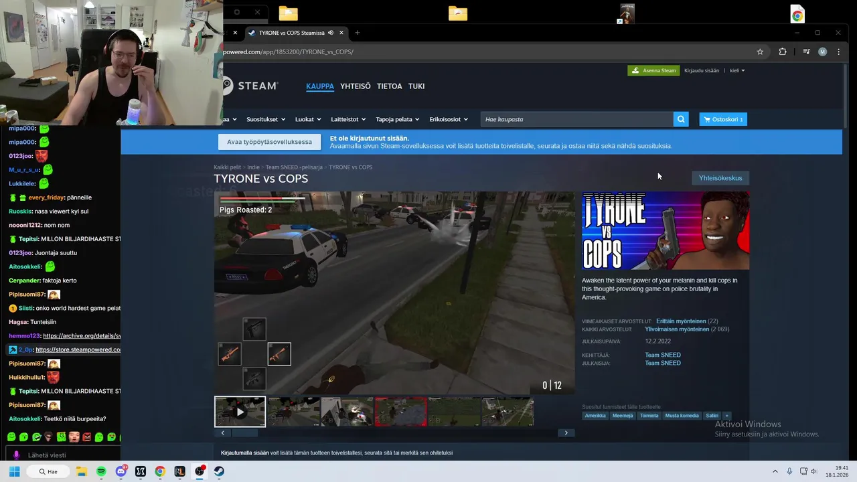This screenshot has height=482, width=857.
Task: Click Kirjaudu sisään login link
Action: [x=702, y=70]
